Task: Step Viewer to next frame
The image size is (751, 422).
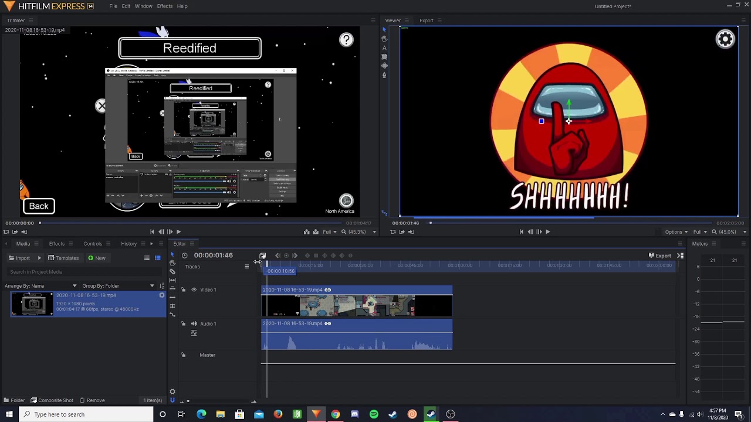Action: tap(539, 232)
